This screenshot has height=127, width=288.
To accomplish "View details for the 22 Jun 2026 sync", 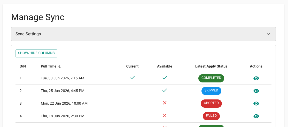I will [256, 104].
